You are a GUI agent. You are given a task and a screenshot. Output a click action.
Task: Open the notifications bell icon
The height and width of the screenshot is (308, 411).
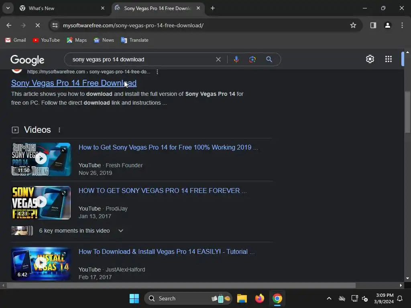(x=400, y=298)
